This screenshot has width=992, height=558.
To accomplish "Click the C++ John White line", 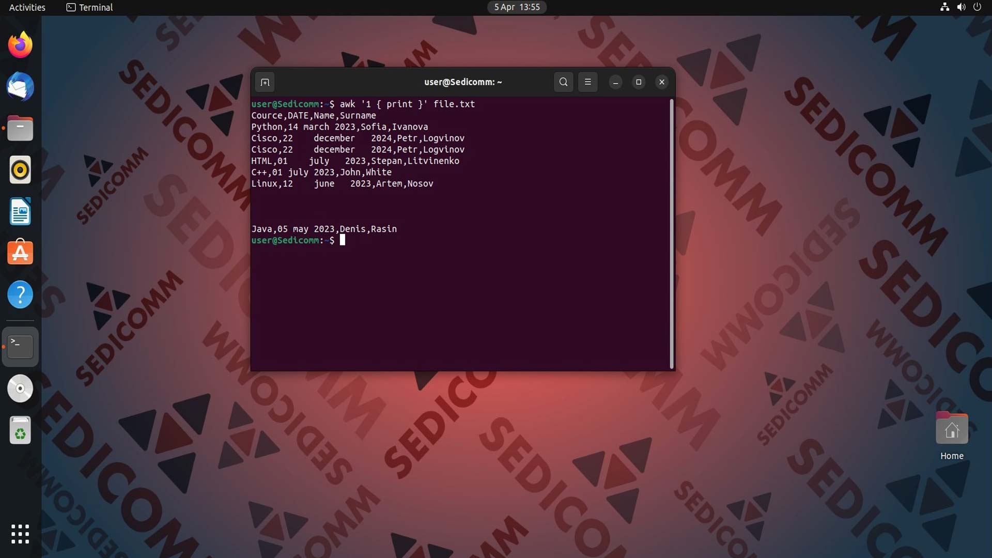I will [321, 172].
